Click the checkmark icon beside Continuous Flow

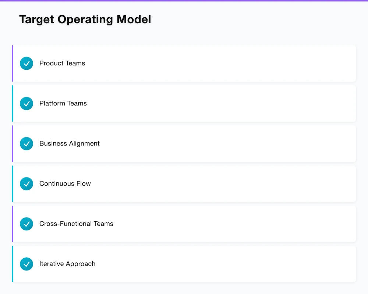pos(26,183)
